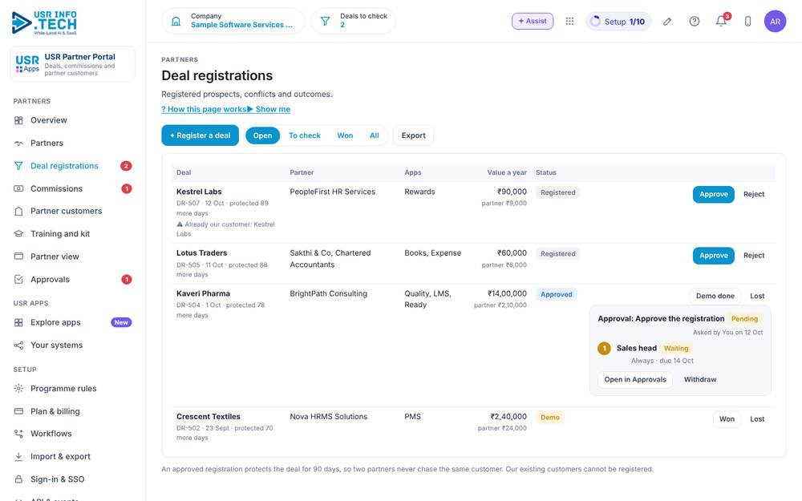Click the Partner view window icon
This screenshot has width=802, height=501.
point(18,257)
